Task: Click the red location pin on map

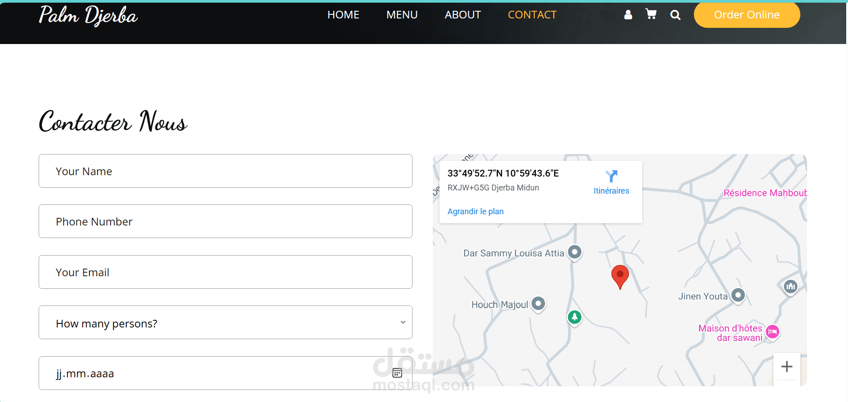Action: coord(620,277)
